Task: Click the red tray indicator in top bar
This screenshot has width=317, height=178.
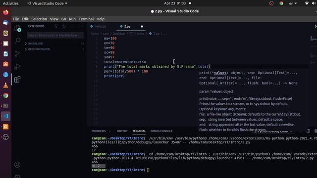Action: tap(271, 3)
